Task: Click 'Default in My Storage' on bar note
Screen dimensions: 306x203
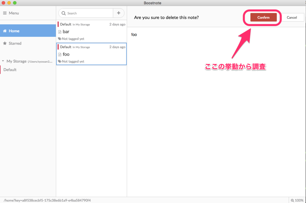Action: [x=75, y=24]
